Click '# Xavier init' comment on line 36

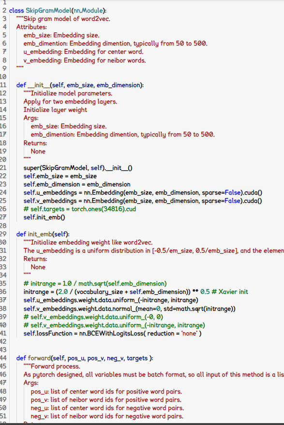click(230, 292)
